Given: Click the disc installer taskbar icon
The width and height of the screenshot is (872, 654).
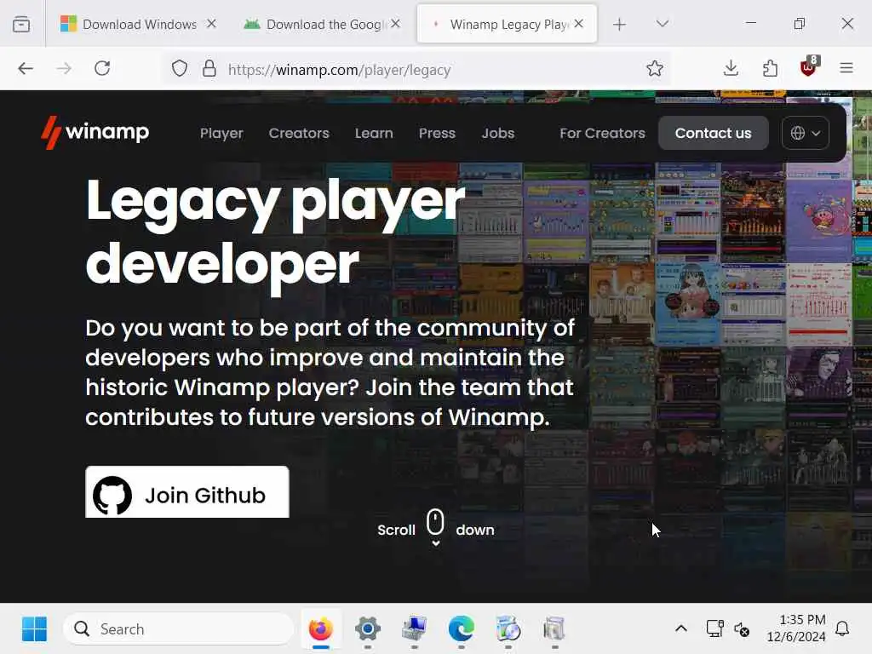Looking at the screenshot, I should pyautogui.click(x=508, y=629).
